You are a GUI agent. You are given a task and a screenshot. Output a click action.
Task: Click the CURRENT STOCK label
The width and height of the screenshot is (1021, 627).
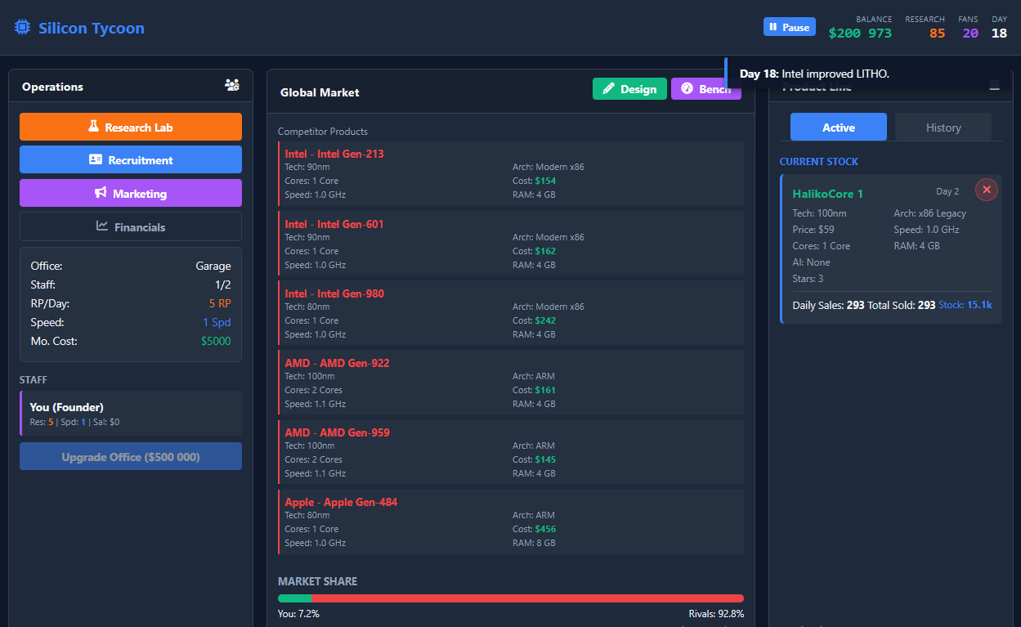pyautogui.click(x=818, y=162)
